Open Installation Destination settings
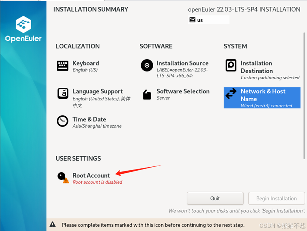 pos(262,70)
